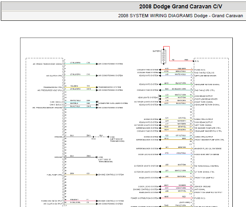This screenshot has width=246, height=207.
Task: Select the 'BLK/LT BLU' wire color label
Action: point(75,106)
